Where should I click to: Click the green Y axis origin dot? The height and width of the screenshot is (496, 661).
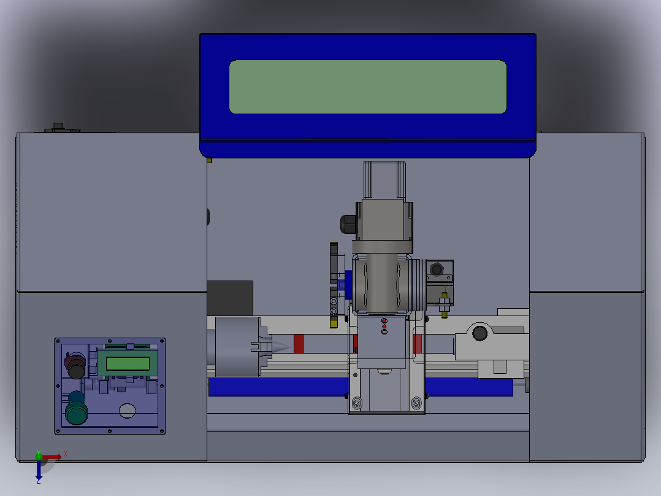pos(39,456)
